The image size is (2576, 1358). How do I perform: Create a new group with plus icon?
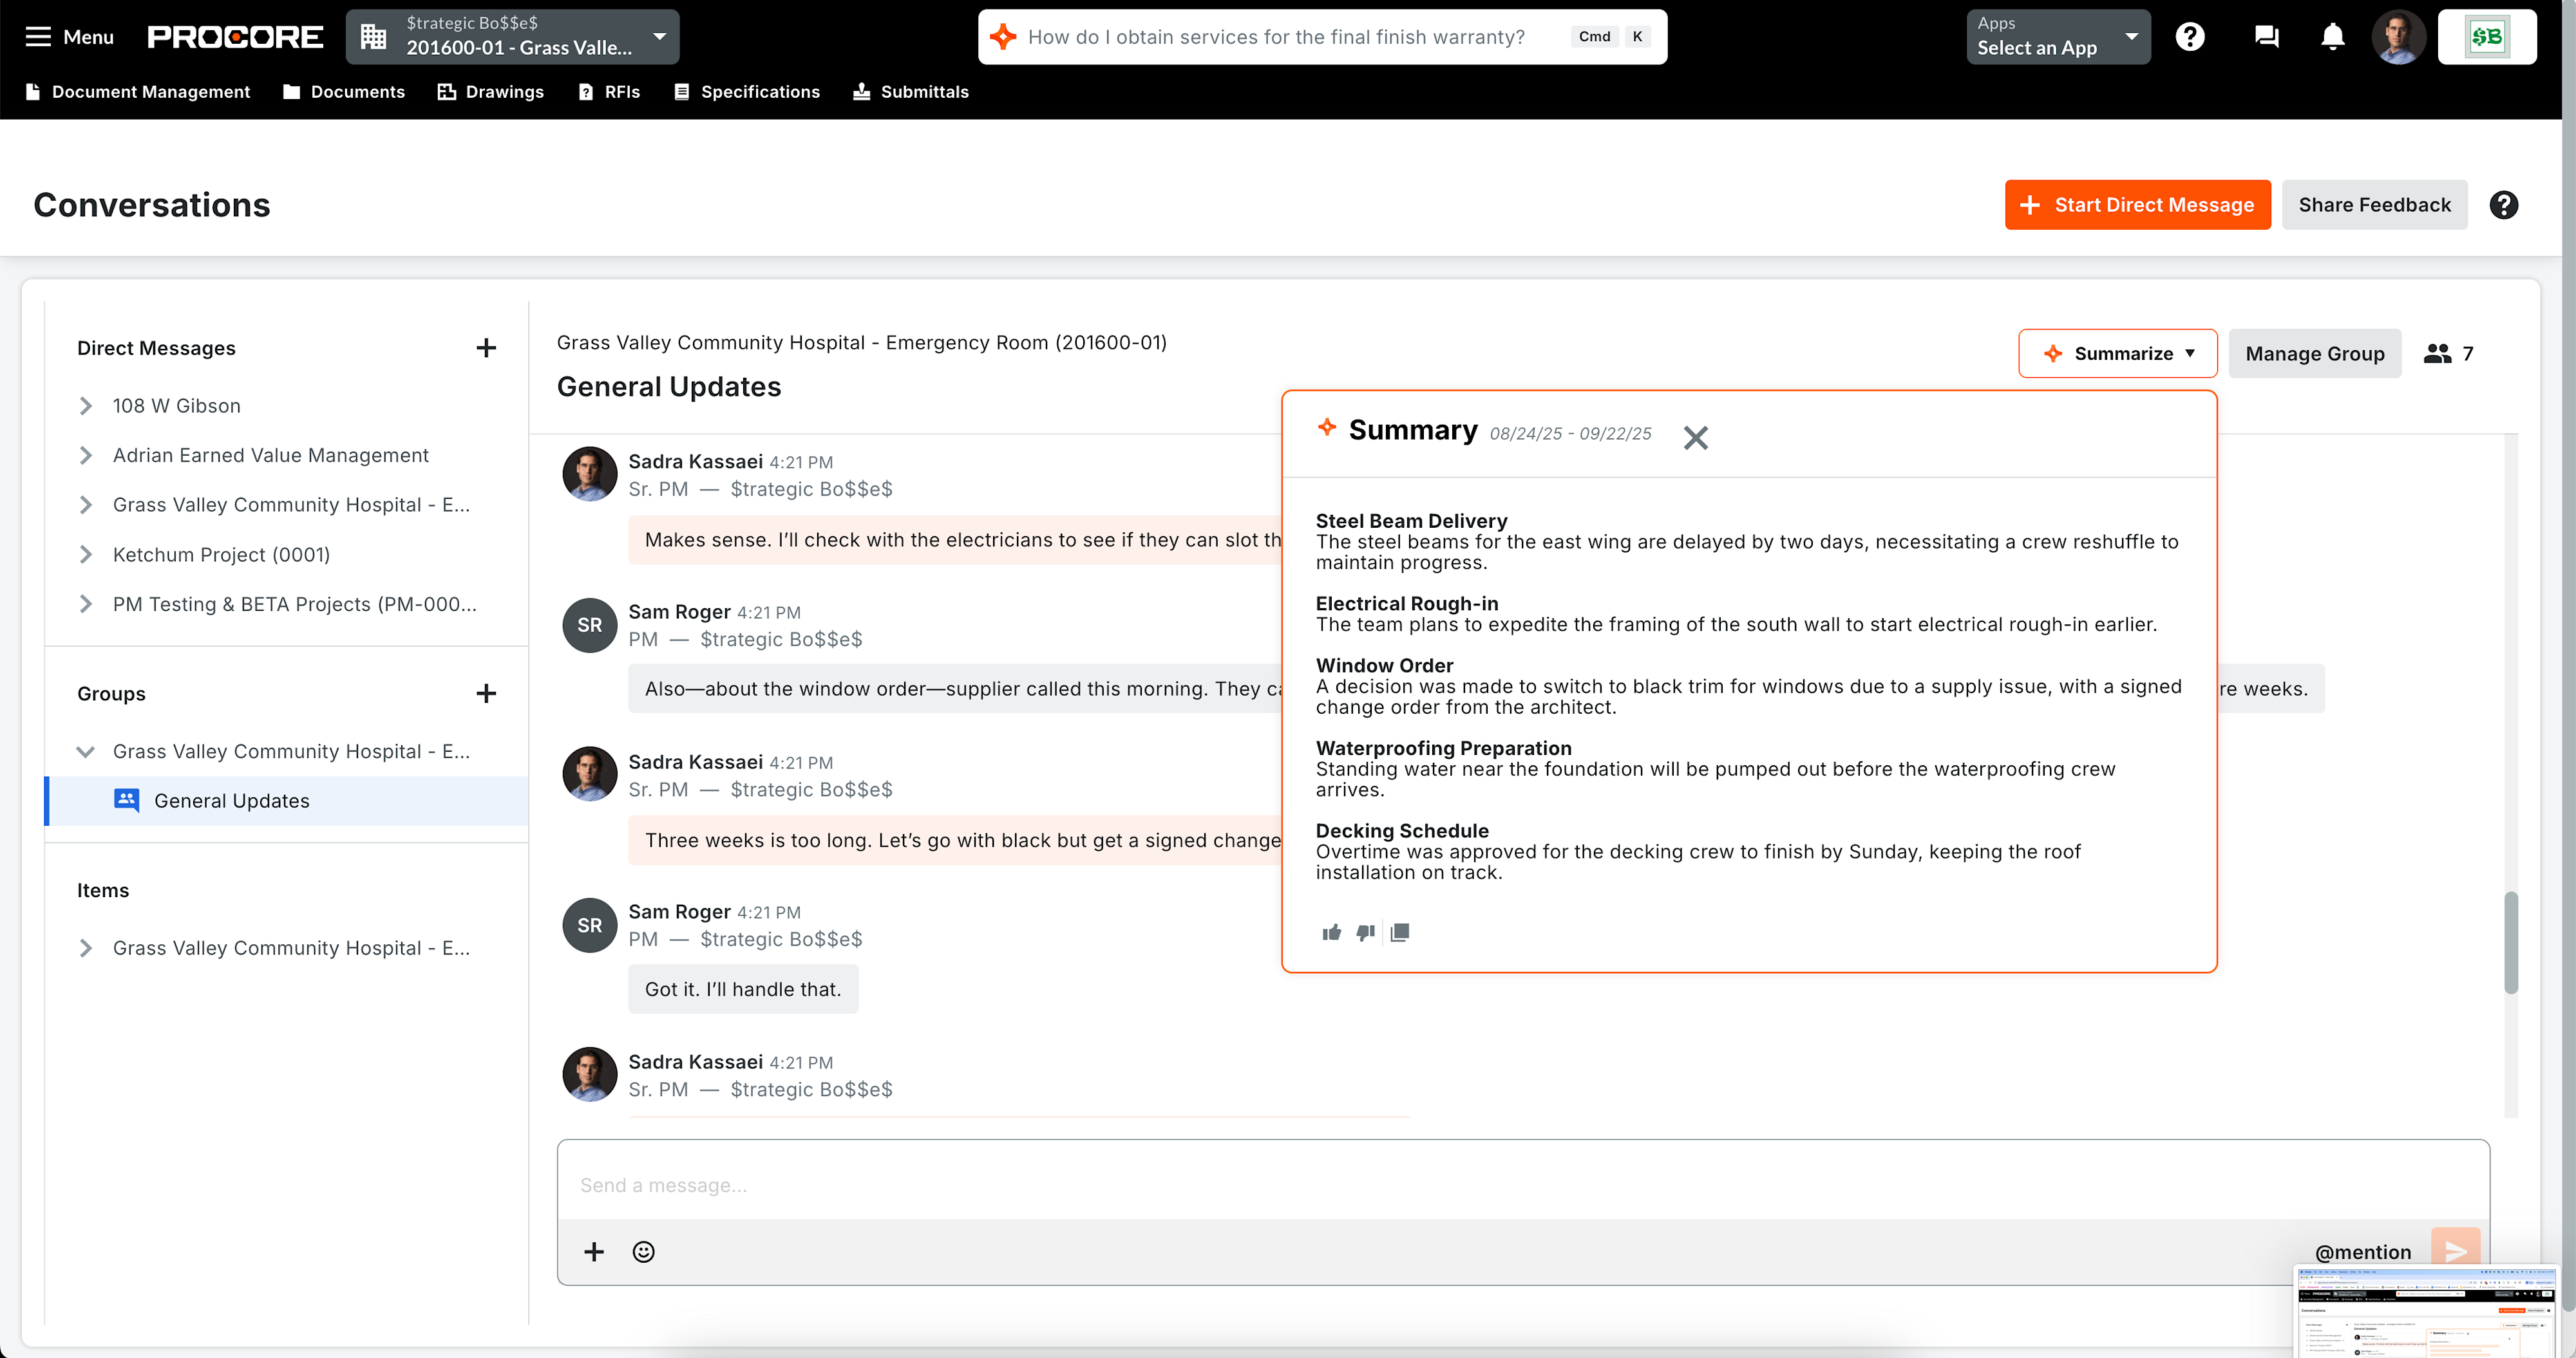(486, 694)
